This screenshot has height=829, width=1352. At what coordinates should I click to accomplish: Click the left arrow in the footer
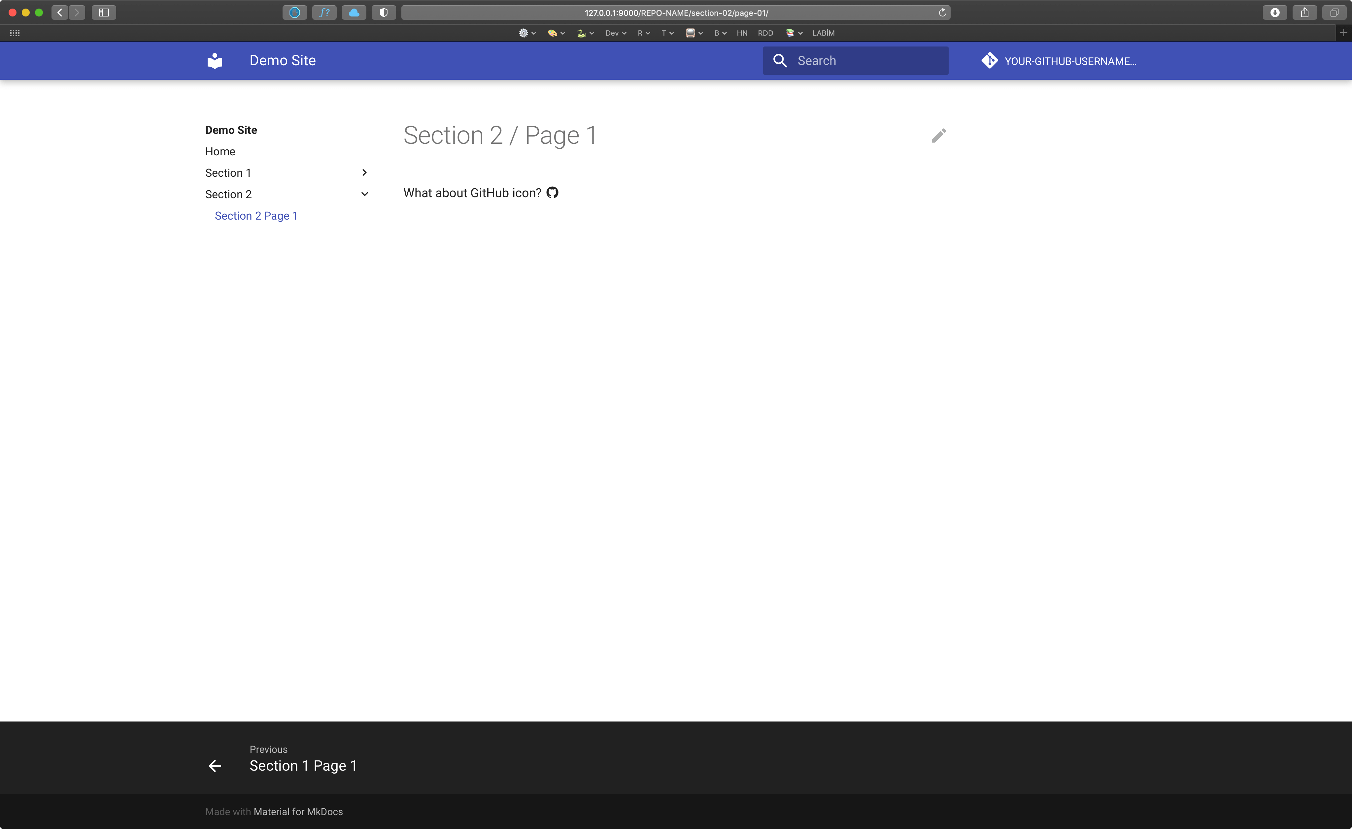[x=215, y=766]
